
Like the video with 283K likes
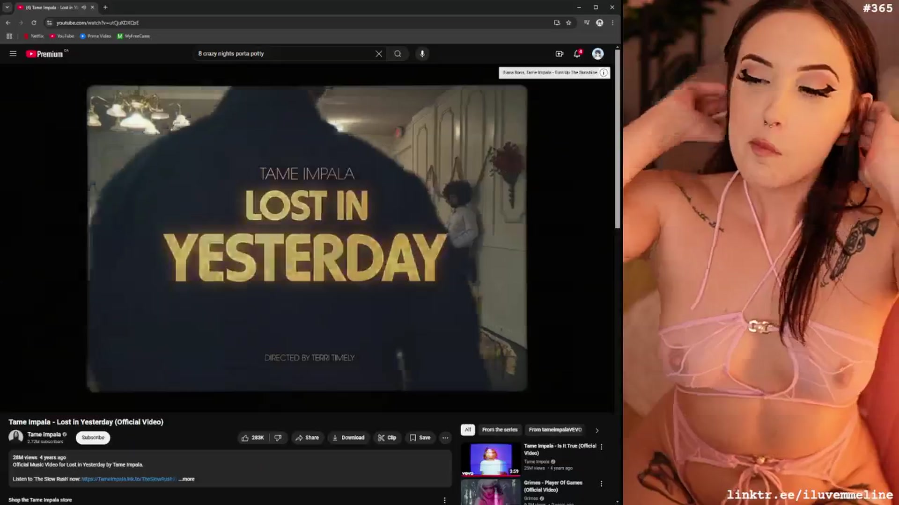click(x=253, y=438)
